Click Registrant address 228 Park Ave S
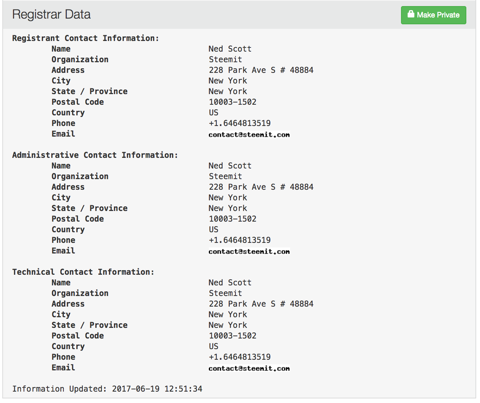 [x=261, y=70]
